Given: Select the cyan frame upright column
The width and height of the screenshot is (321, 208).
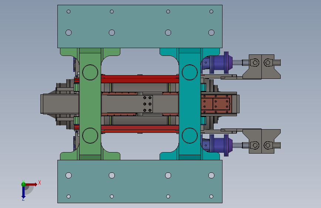Looking at the screenshot, I should tap(190, 104).
